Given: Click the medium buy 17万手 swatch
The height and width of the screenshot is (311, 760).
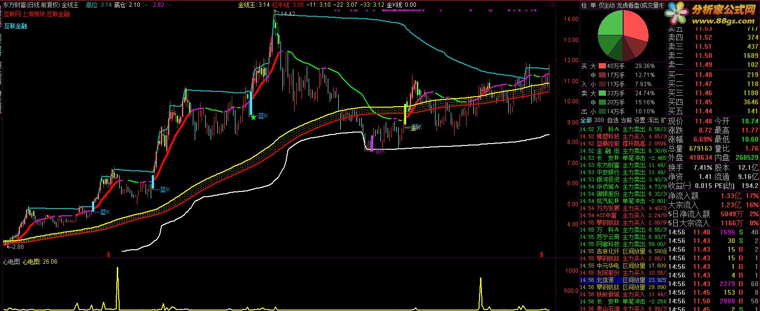Looking at the screenshot, I should (x=602, y=75).
